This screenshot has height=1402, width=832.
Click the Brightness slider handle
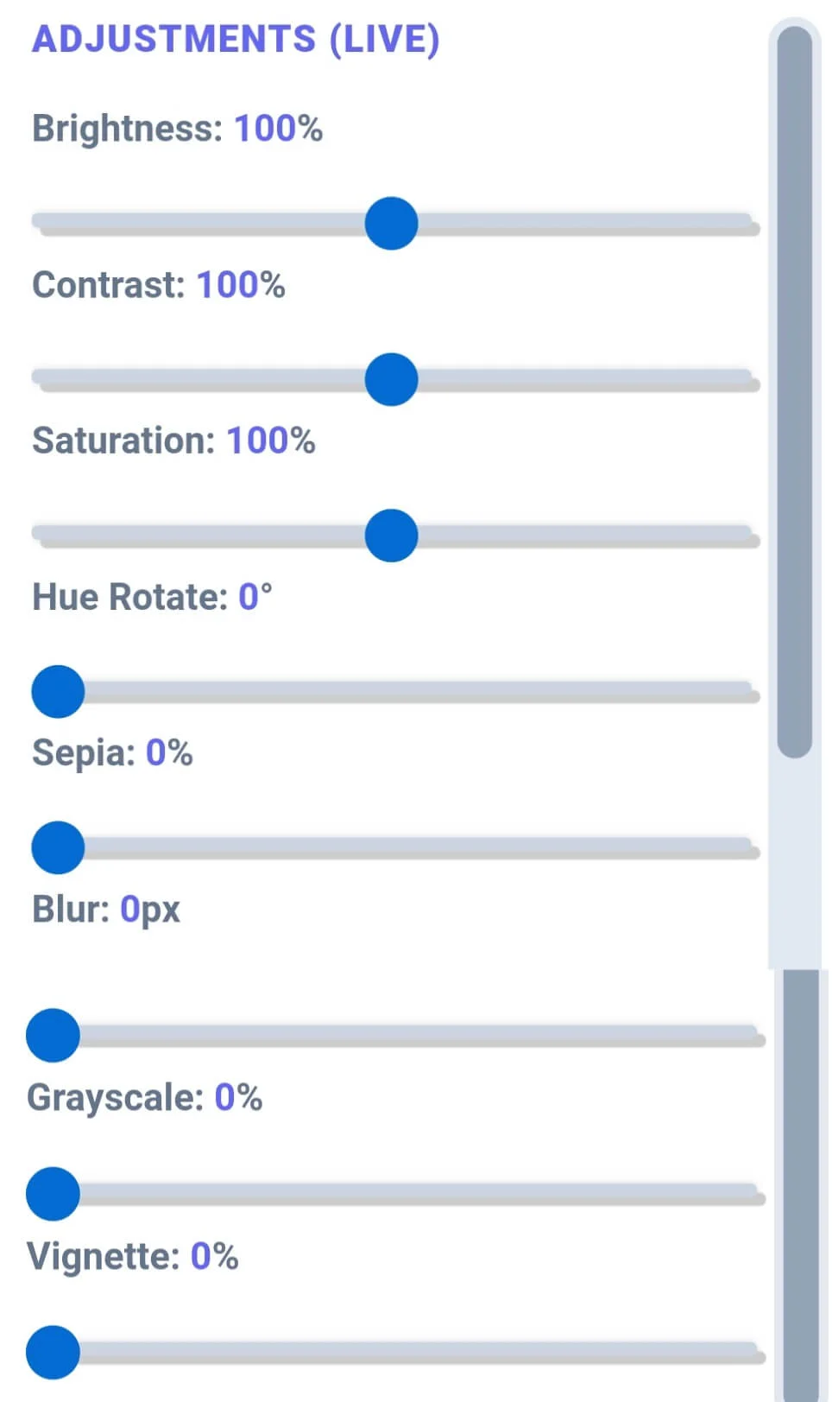(391, 224)
